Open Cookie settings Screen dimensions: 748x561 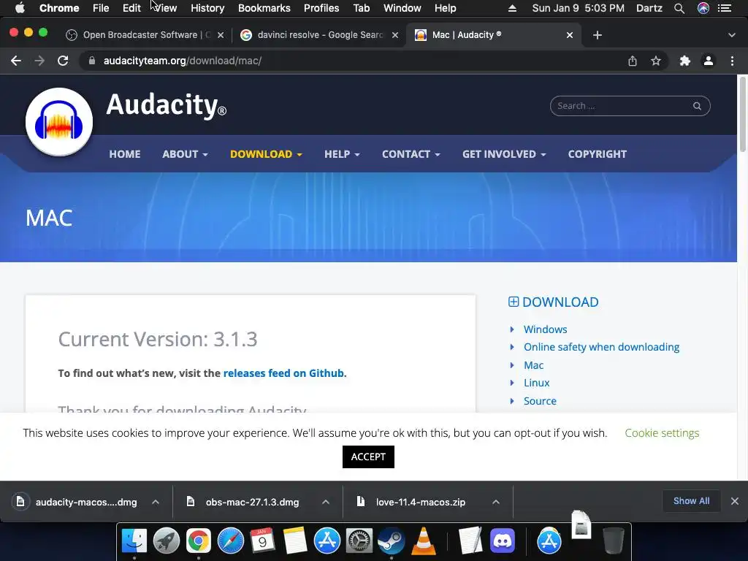(662, 432)
